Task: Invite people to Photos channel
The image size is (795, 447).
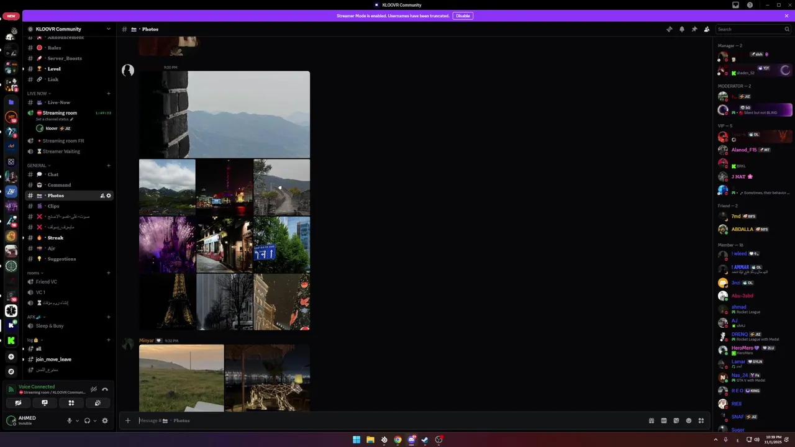Action: (x=102, y=196)
